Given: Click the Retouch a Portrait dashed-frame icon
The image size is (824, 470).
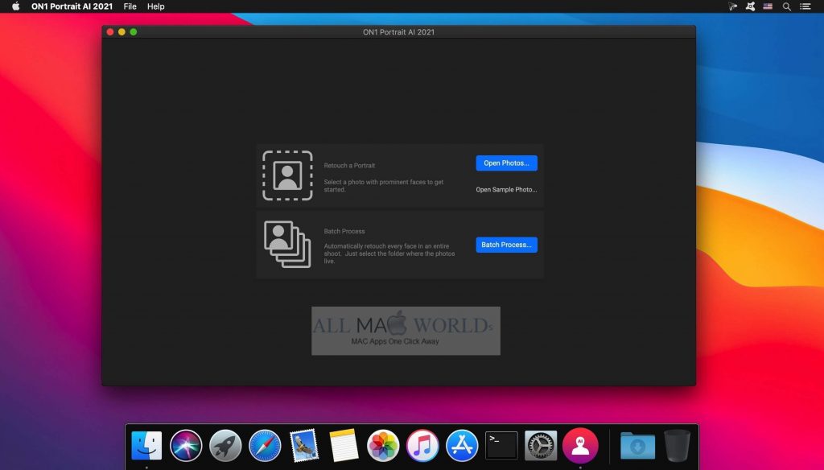Looking at the screenshot, I should click(287, 175).
